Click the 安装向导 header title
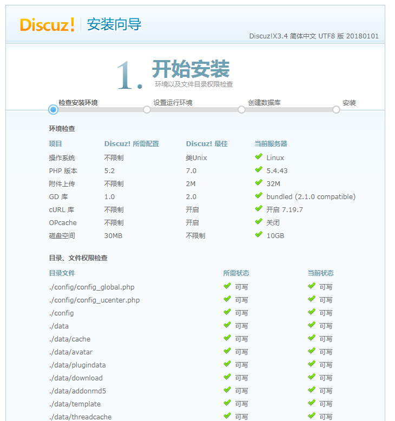395x421 pixels. (x=114, y=24)
